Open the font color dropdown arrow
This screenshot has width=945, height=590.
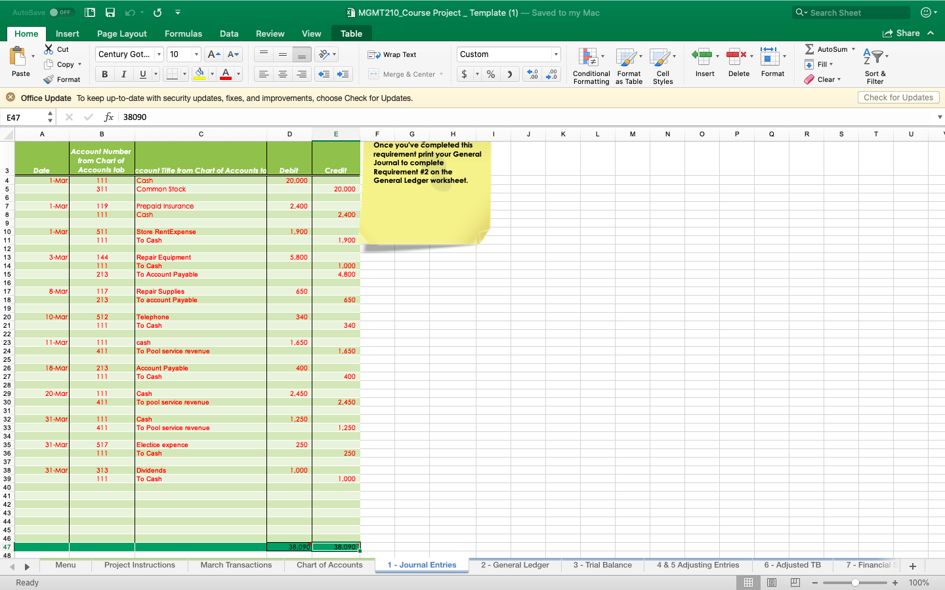[238, 74]
